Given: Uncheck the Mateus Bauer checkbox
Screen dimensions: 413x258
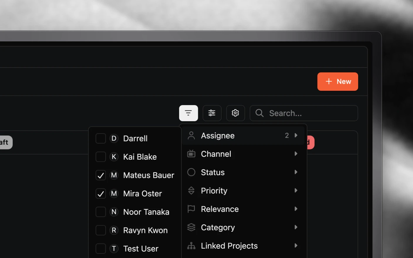Looking at the screenshot, I should click(101, 175).
